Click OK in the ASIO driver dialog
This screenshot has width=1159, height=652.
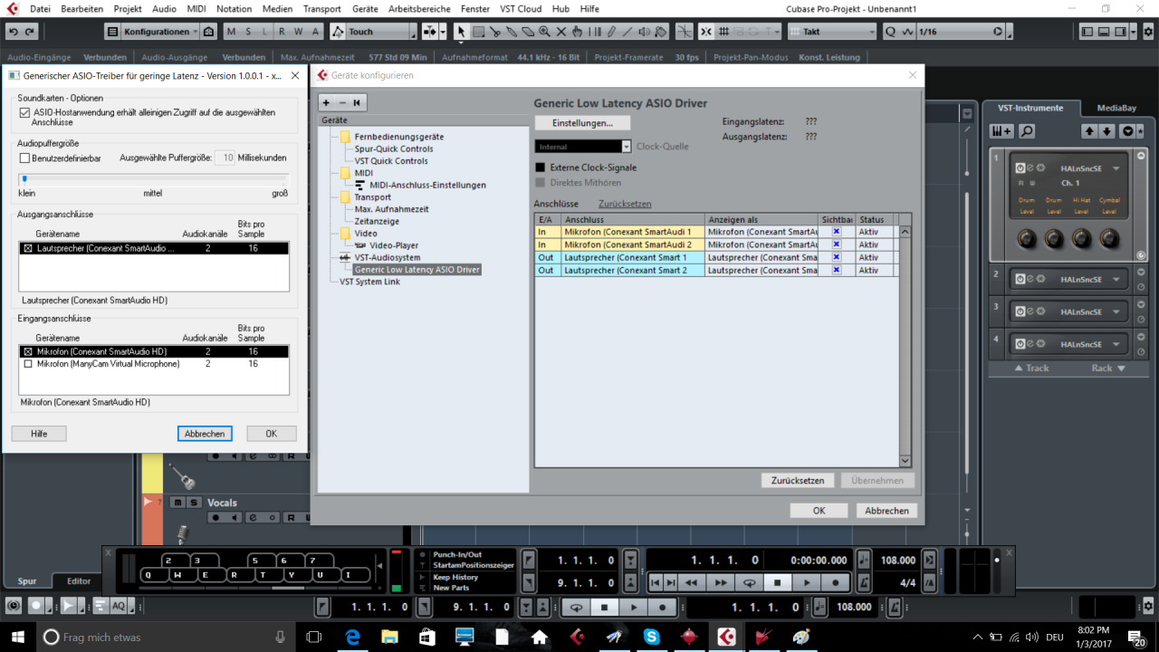pos(271,434)
